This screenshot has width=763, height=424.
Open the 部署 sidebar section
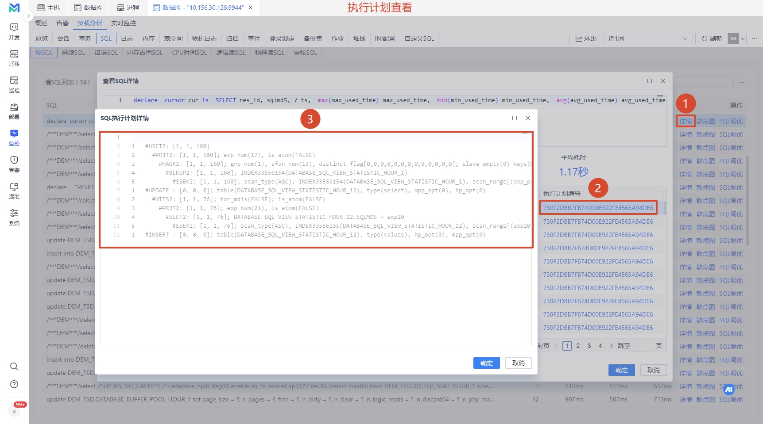pyautogui.click(x=14, y=111)
